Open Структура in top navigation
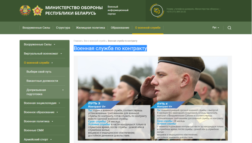The height and width of the screenshot is (143, 252). point(63,28)
